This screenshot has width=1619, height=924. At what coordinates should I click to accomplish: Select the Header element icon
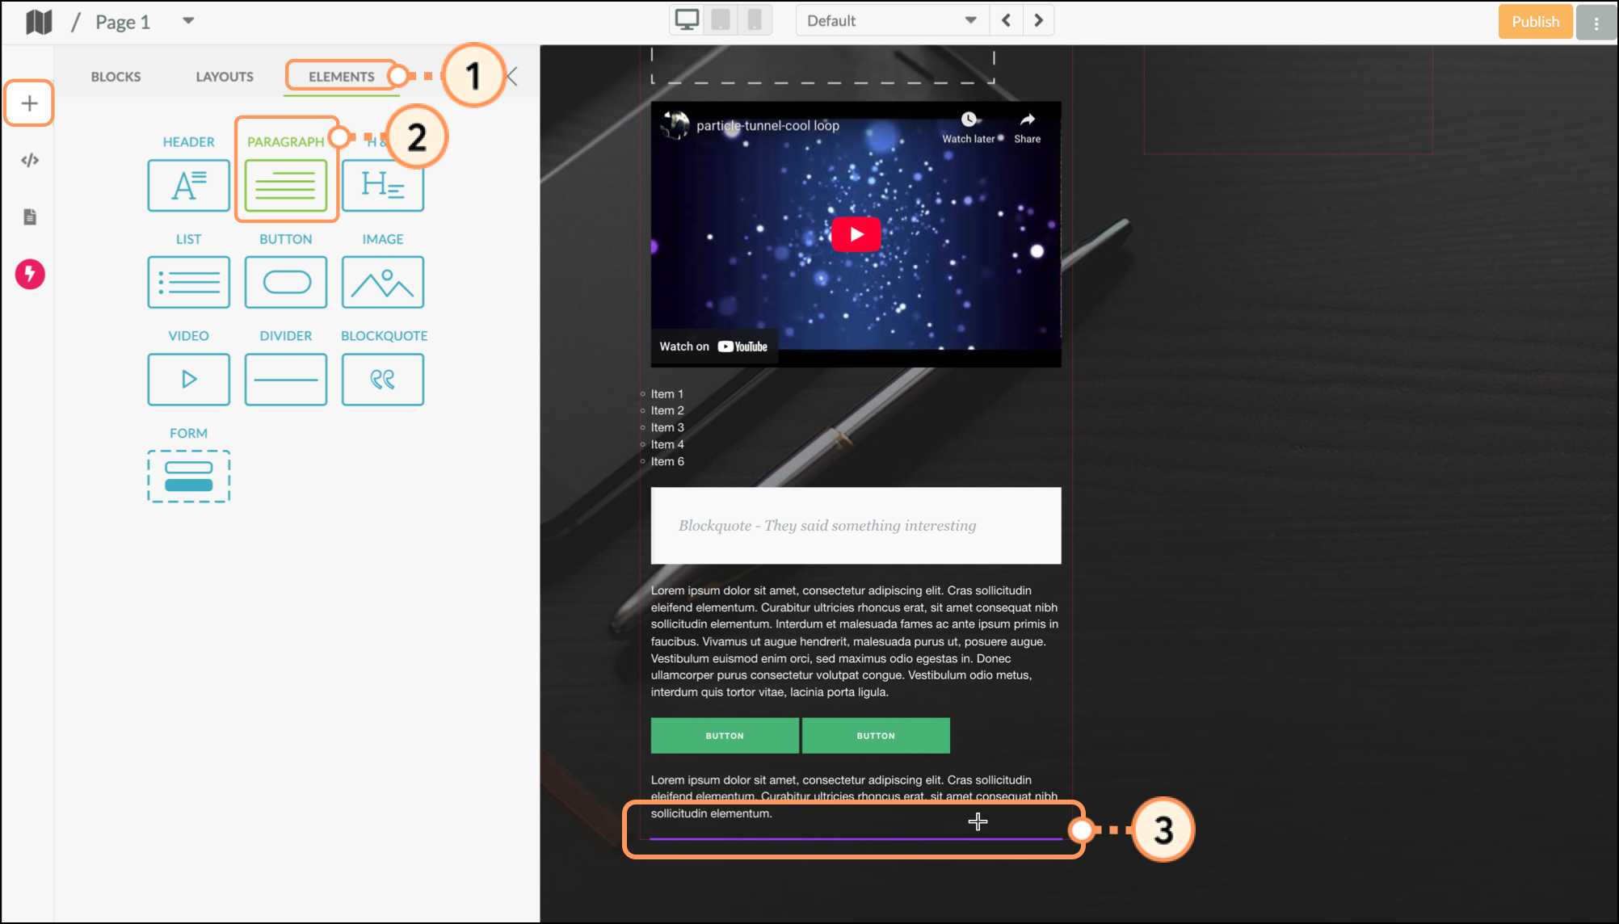pos(188,186)
